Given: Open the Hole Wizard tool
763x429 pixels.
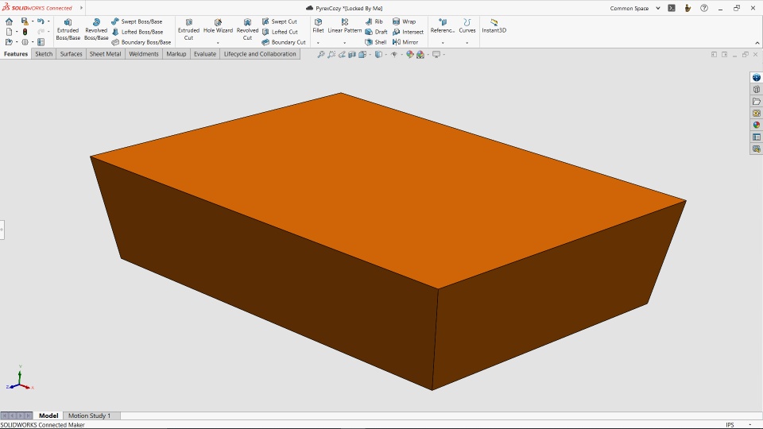Looking at the screenshot, I should [218, 26].
